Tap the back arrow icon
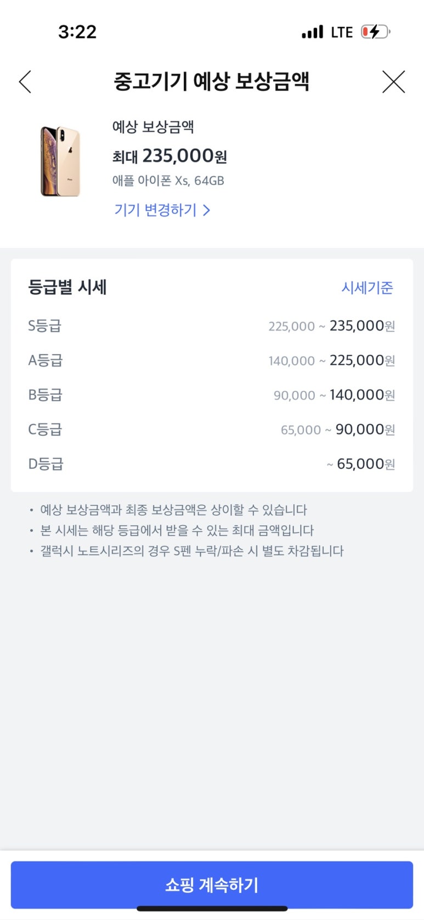The width and height of the screenshot is (424, 920). (25, 82)
